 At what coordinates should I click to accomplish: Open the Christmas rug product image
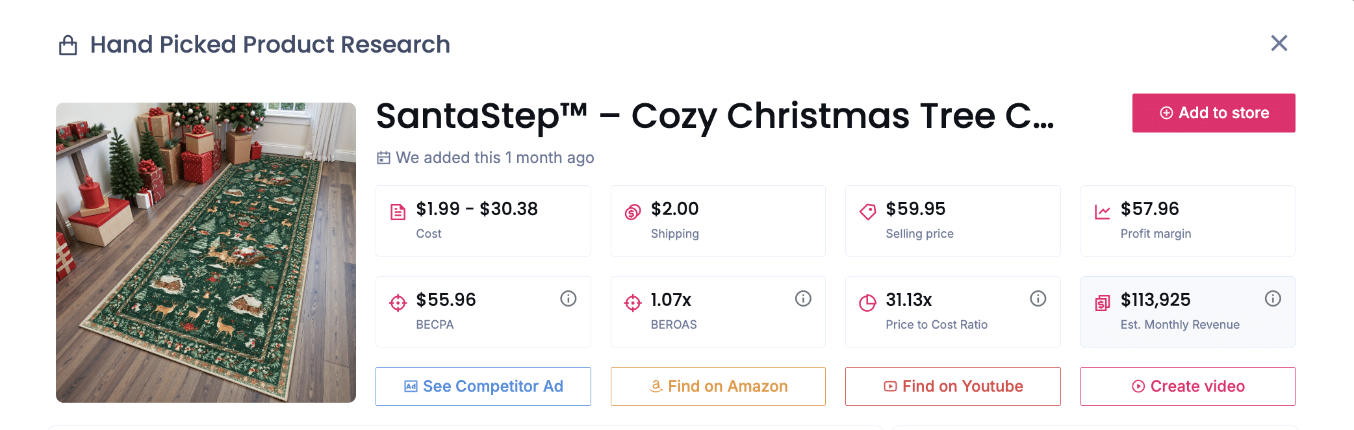(206, 253)
